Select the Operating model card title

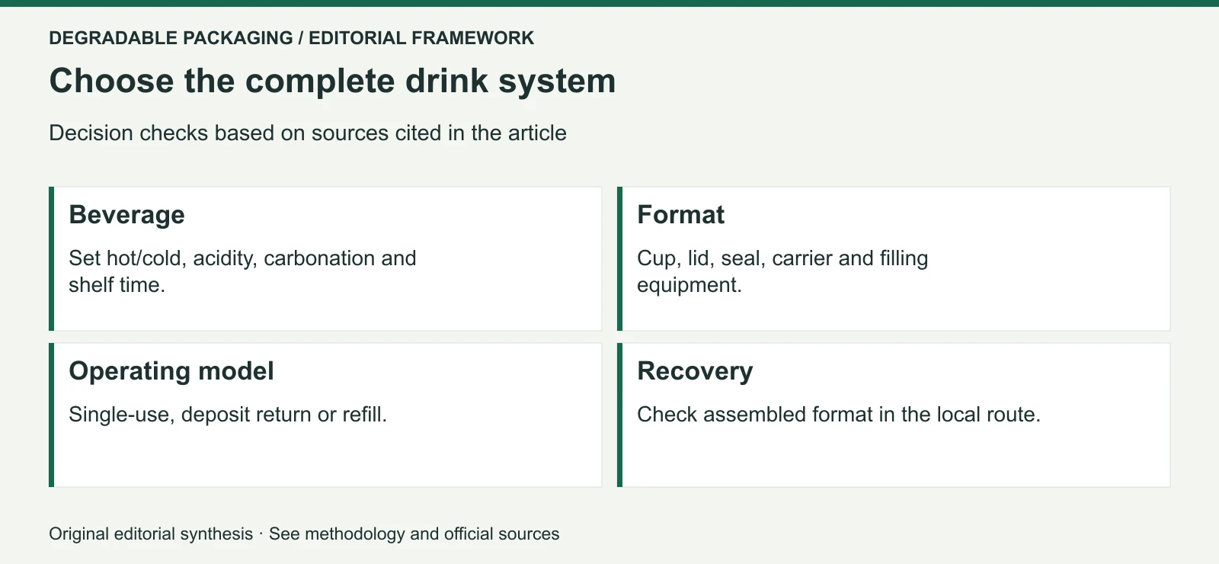coord(171,371)
